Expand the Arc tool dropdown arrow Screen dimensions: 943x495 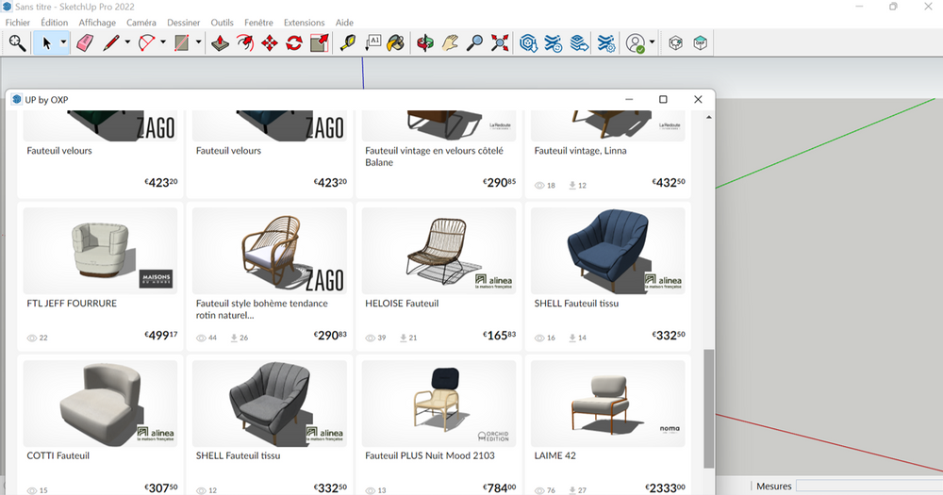click(x=162, y=42)
